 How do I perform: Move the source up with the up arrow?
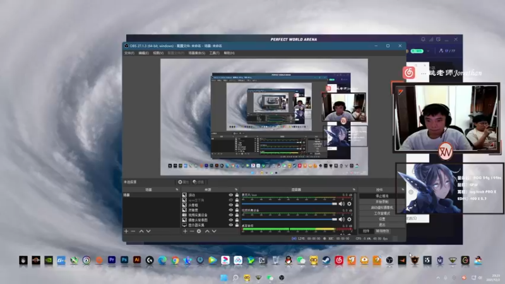pyautogui.click(x=207, y=231)
